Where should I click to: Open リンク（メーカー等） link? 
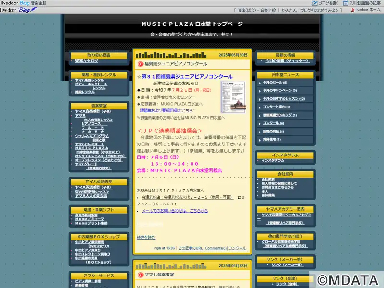287,265
